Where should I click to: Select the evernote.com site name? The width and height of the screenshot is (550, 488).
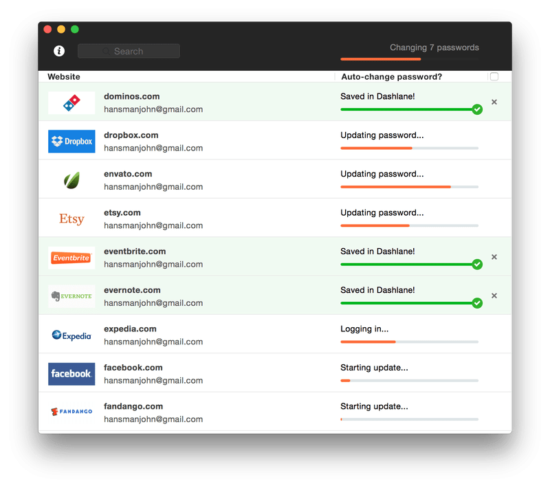click(132, 290)
